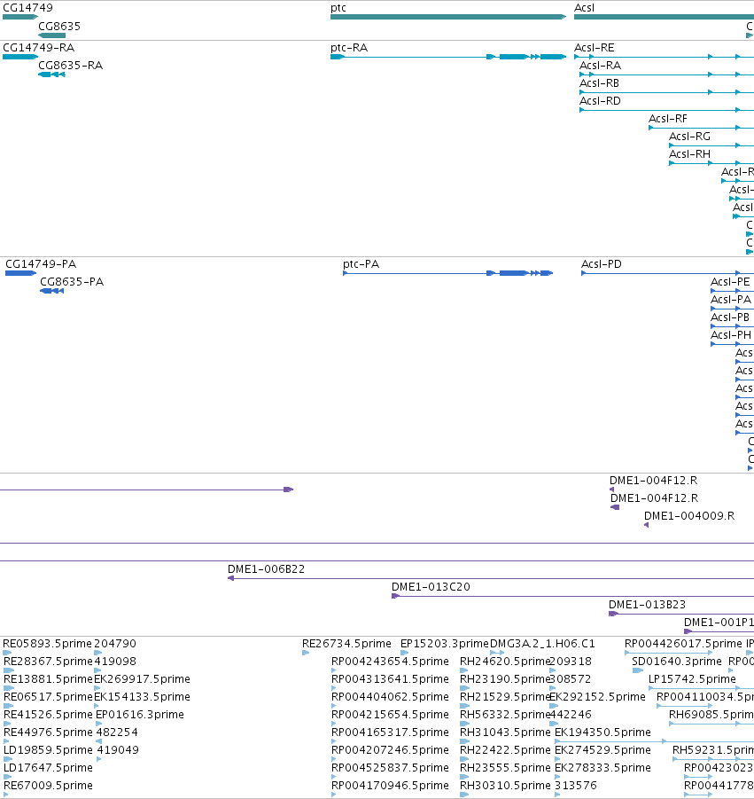This screenshot has width=754, height=799.
Task: Select the Acsl-PB protein label
Action: [x=730, y=317]
